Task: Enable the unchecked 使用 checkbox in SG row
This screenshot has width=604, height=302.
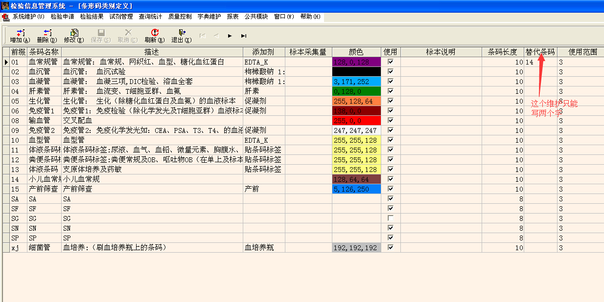Action: click(391, 218)
